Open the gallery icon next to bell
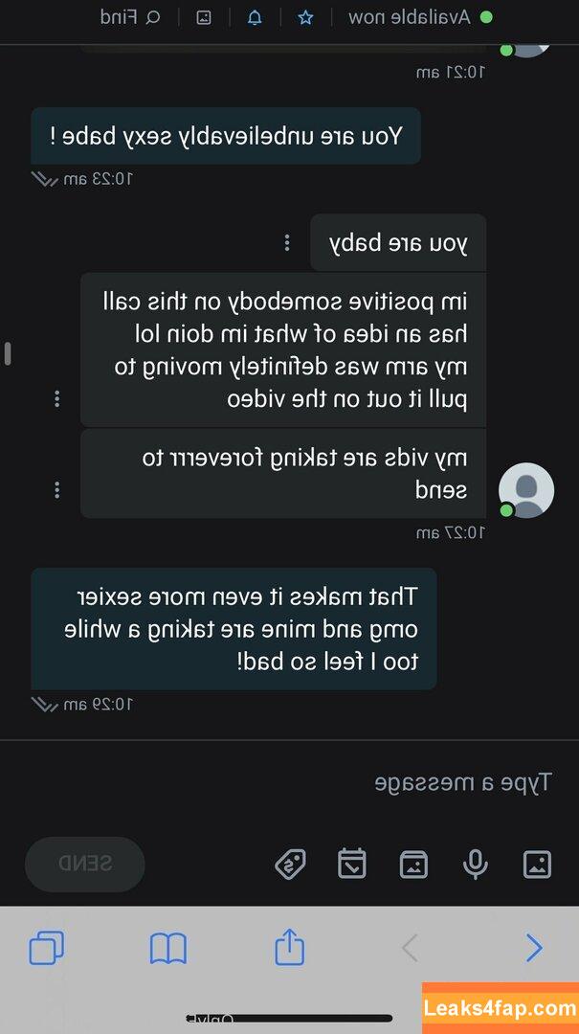 click(x=204, y=18)
